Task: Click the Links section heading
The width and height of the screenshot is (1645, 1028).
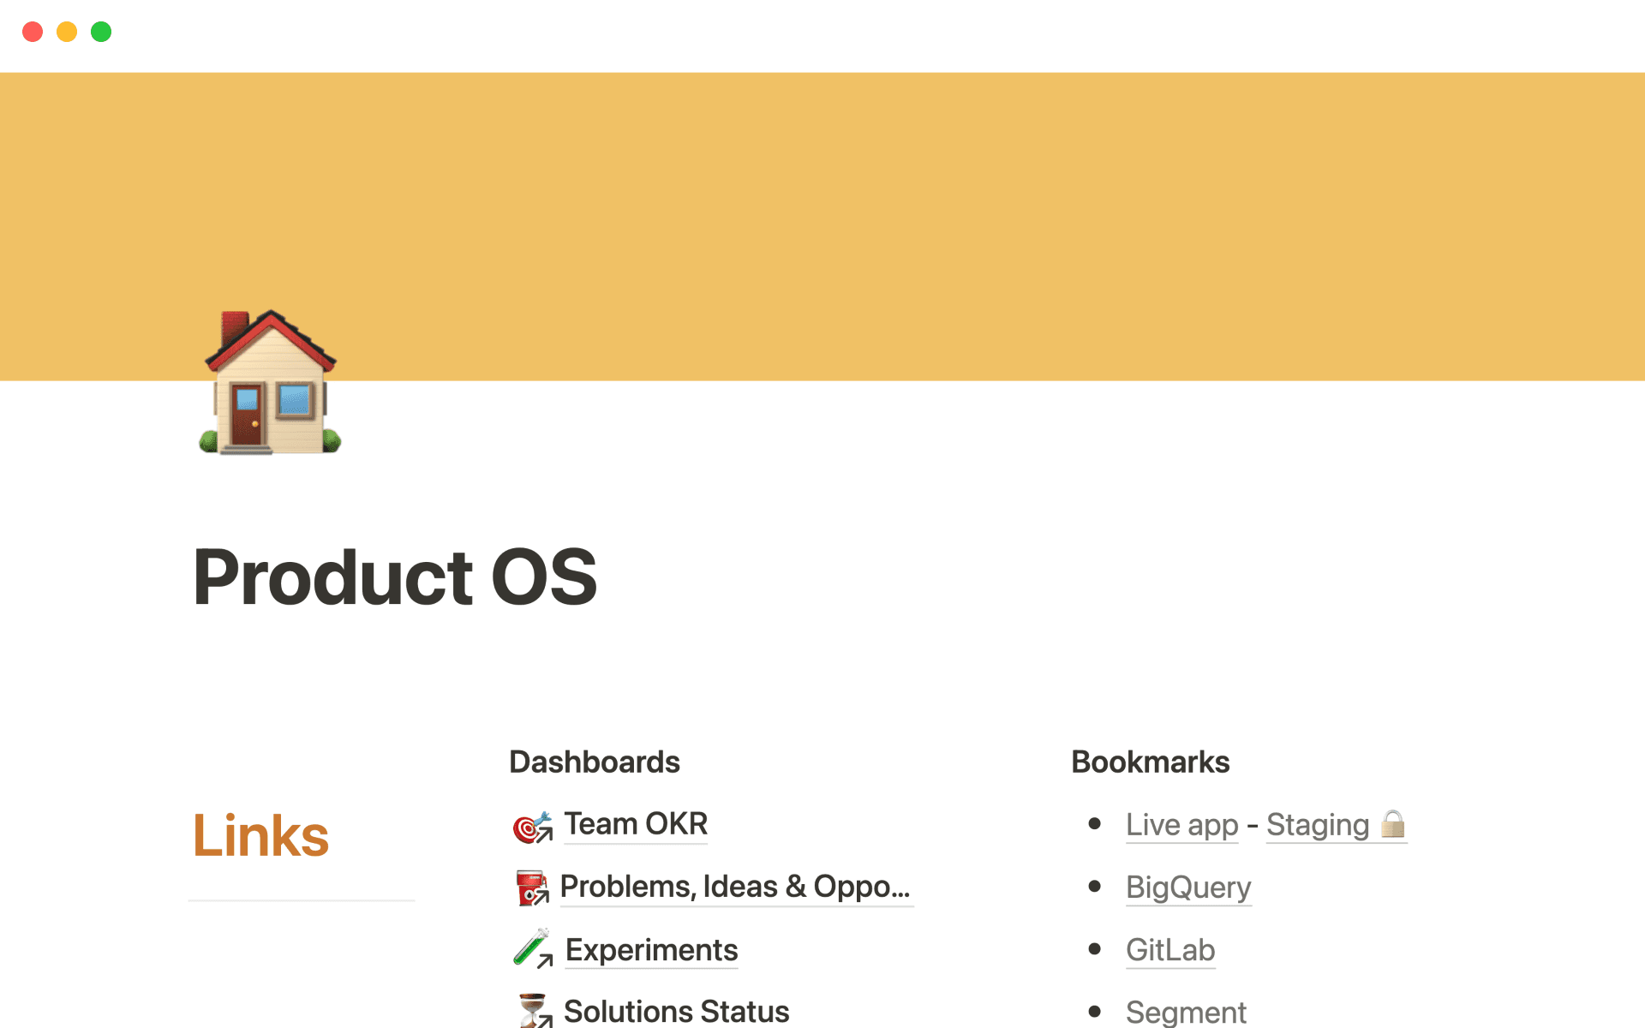Action: pos(260,834)
